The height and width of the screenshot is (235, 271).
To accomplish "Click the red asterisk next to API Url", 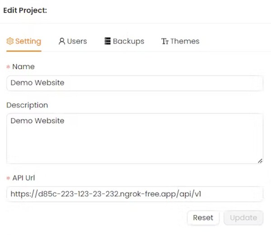I will [8, 178].
